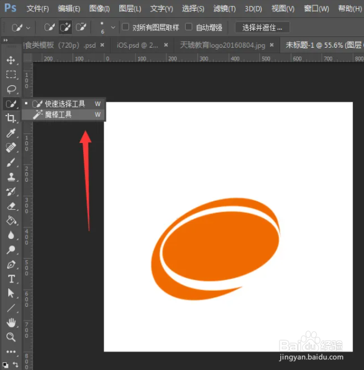The height and width of the screenshot is (370, 364).
Task: Click Subtract from selection mode icon
Action: (x=81, y=27)
